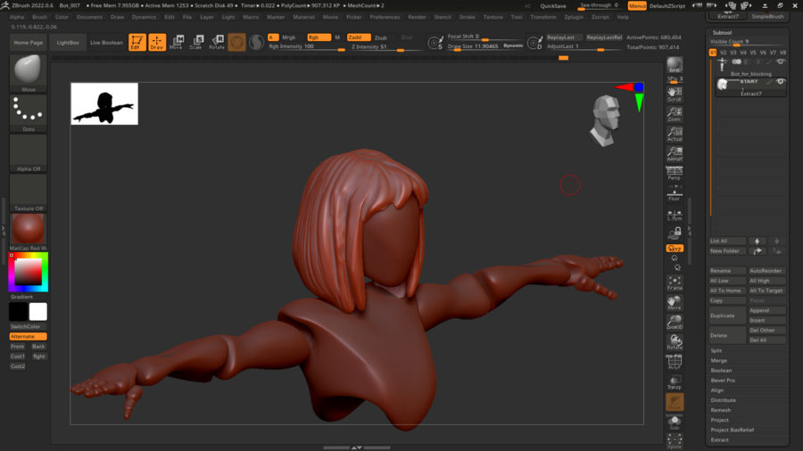Select the Rotate transform tool

(216, 42)
